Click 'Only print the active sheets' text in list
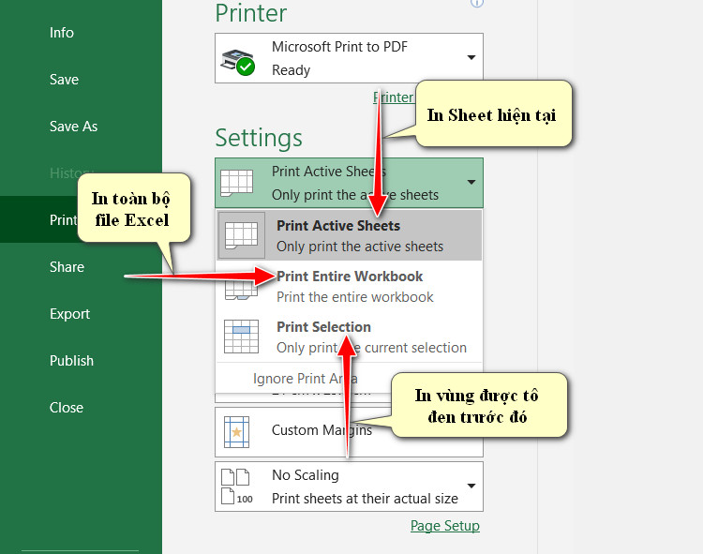 pos(360,247)
